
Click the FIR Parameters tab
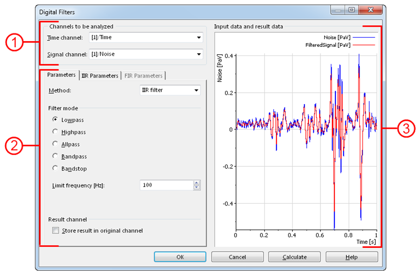143,75
